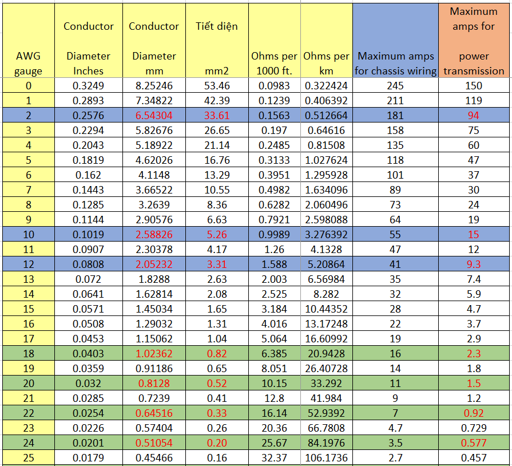Screen dimensions: 512x466
Task: Click the cell containing 53.46
Action: 217,86
